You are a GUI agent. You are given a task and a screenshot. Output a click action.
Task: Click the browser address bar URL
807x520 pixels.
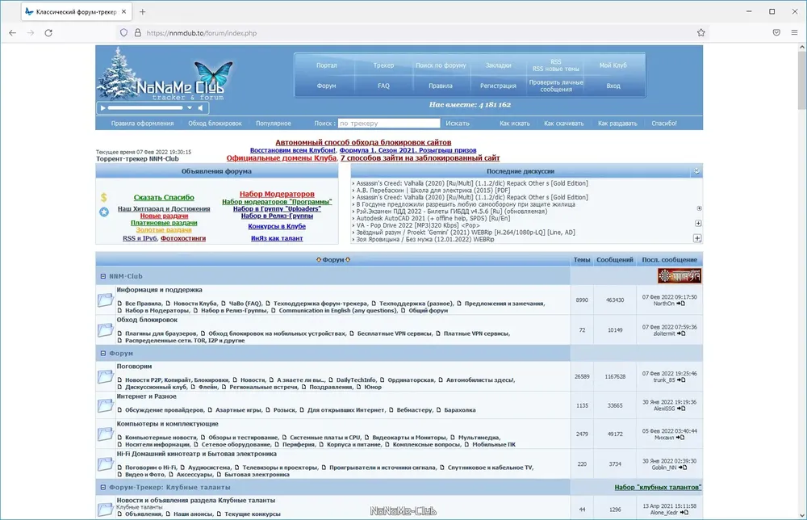201,33
